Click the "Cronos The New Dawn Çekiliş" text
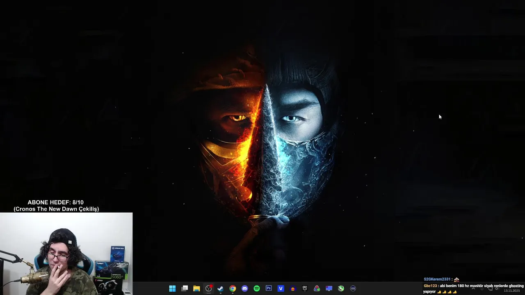Screen dimensions: 525x295 tap(56, 209)
